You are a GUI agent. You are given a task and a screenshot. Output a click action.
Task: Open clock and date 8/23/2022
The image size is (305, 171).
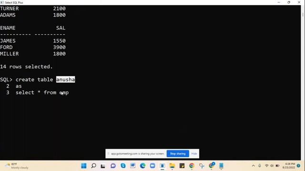pyautogui.click(x=289, y=166)
